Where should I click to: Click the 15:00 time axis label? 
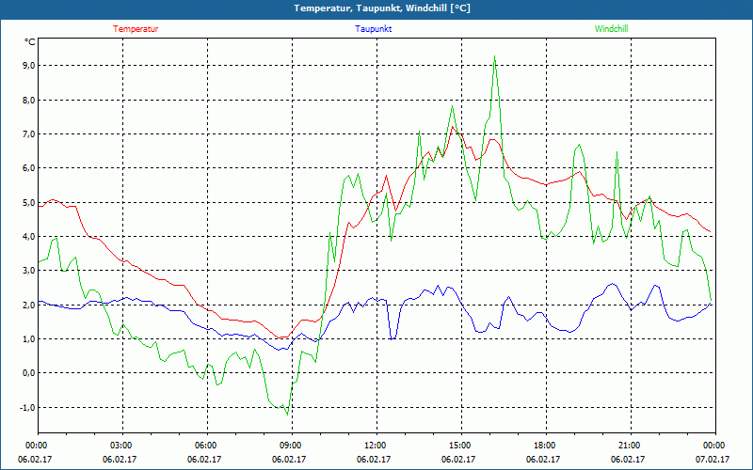click(x=461, y=445)
